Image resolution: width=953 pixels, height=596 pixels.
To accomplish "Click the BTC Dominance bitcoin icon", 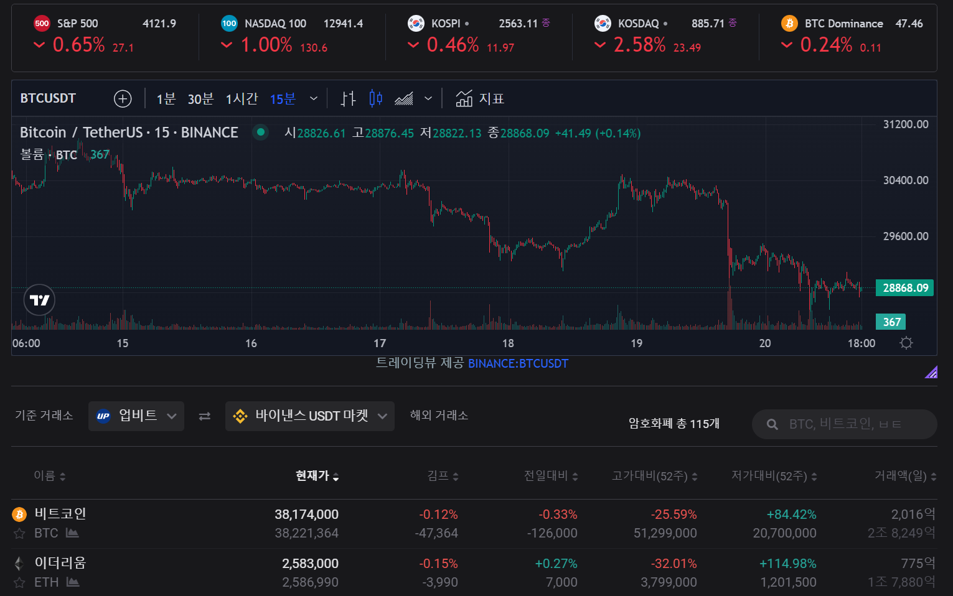I will [789, 24].
